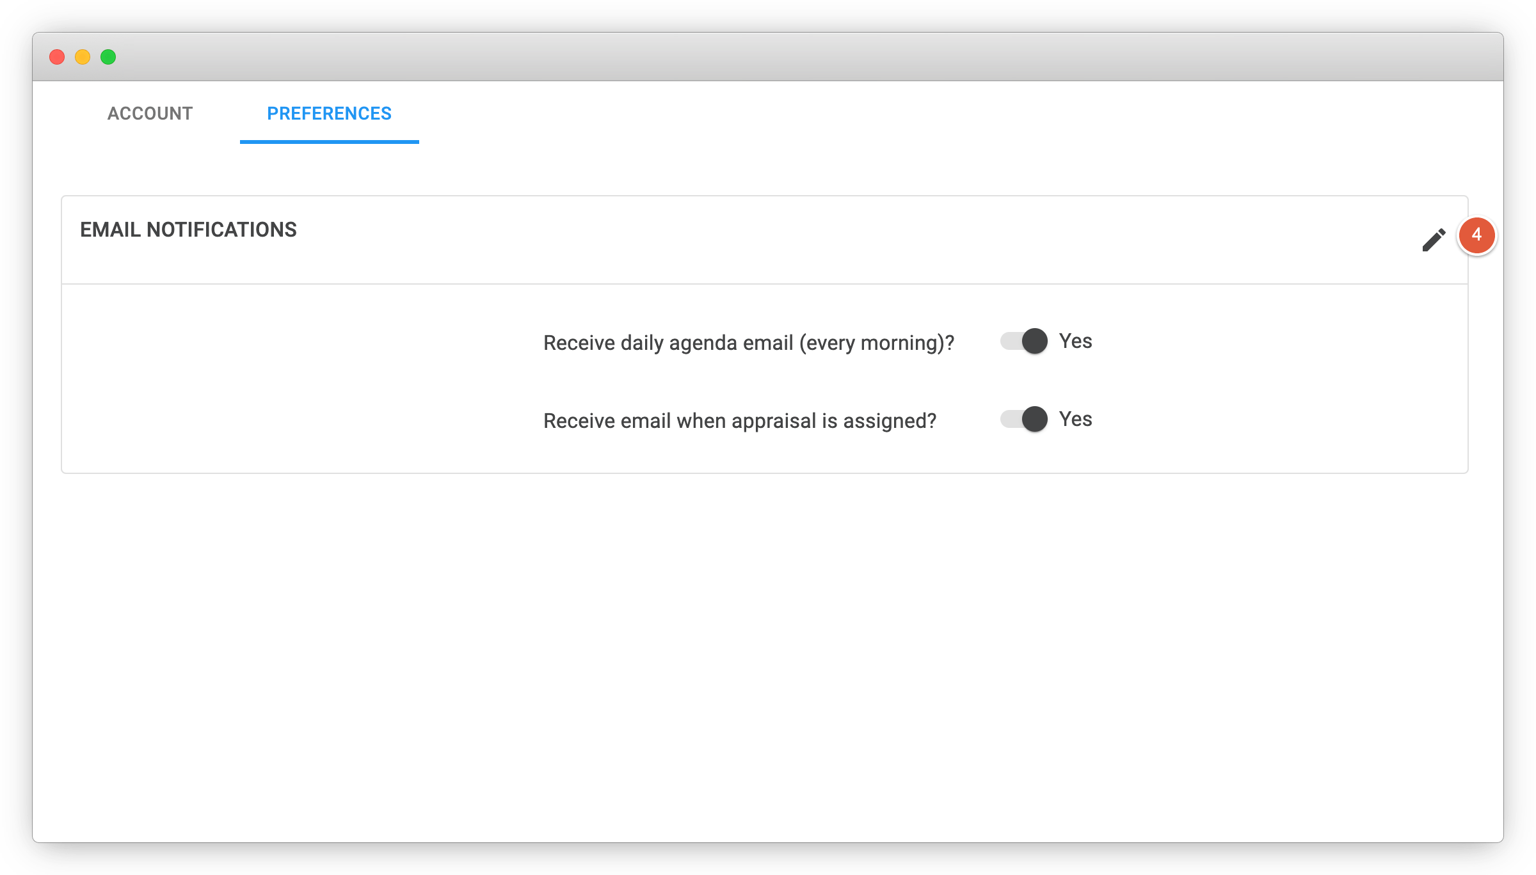The height and width of the screenshot is (875, 1536).
Task: Turn off appraisal assignment email notifications
Action: (x=1023, y=420)
